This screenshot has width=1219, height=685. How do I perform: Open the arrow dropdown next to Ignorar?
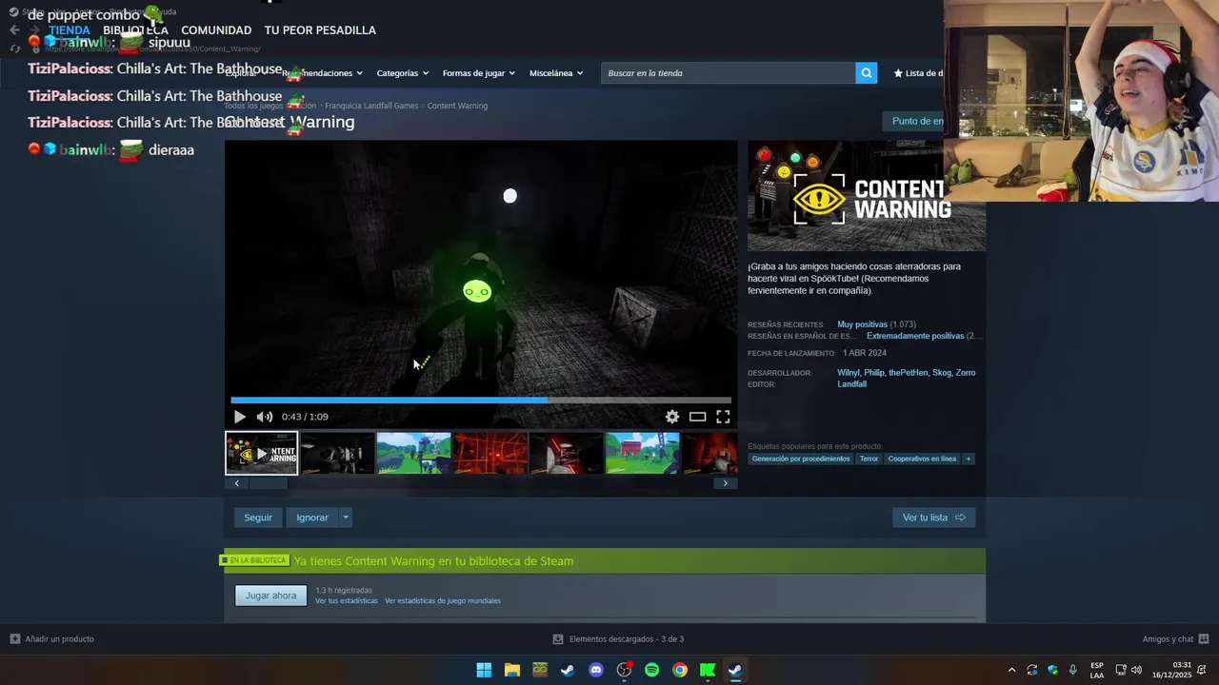pyautogui.click(x=346, y=518)
